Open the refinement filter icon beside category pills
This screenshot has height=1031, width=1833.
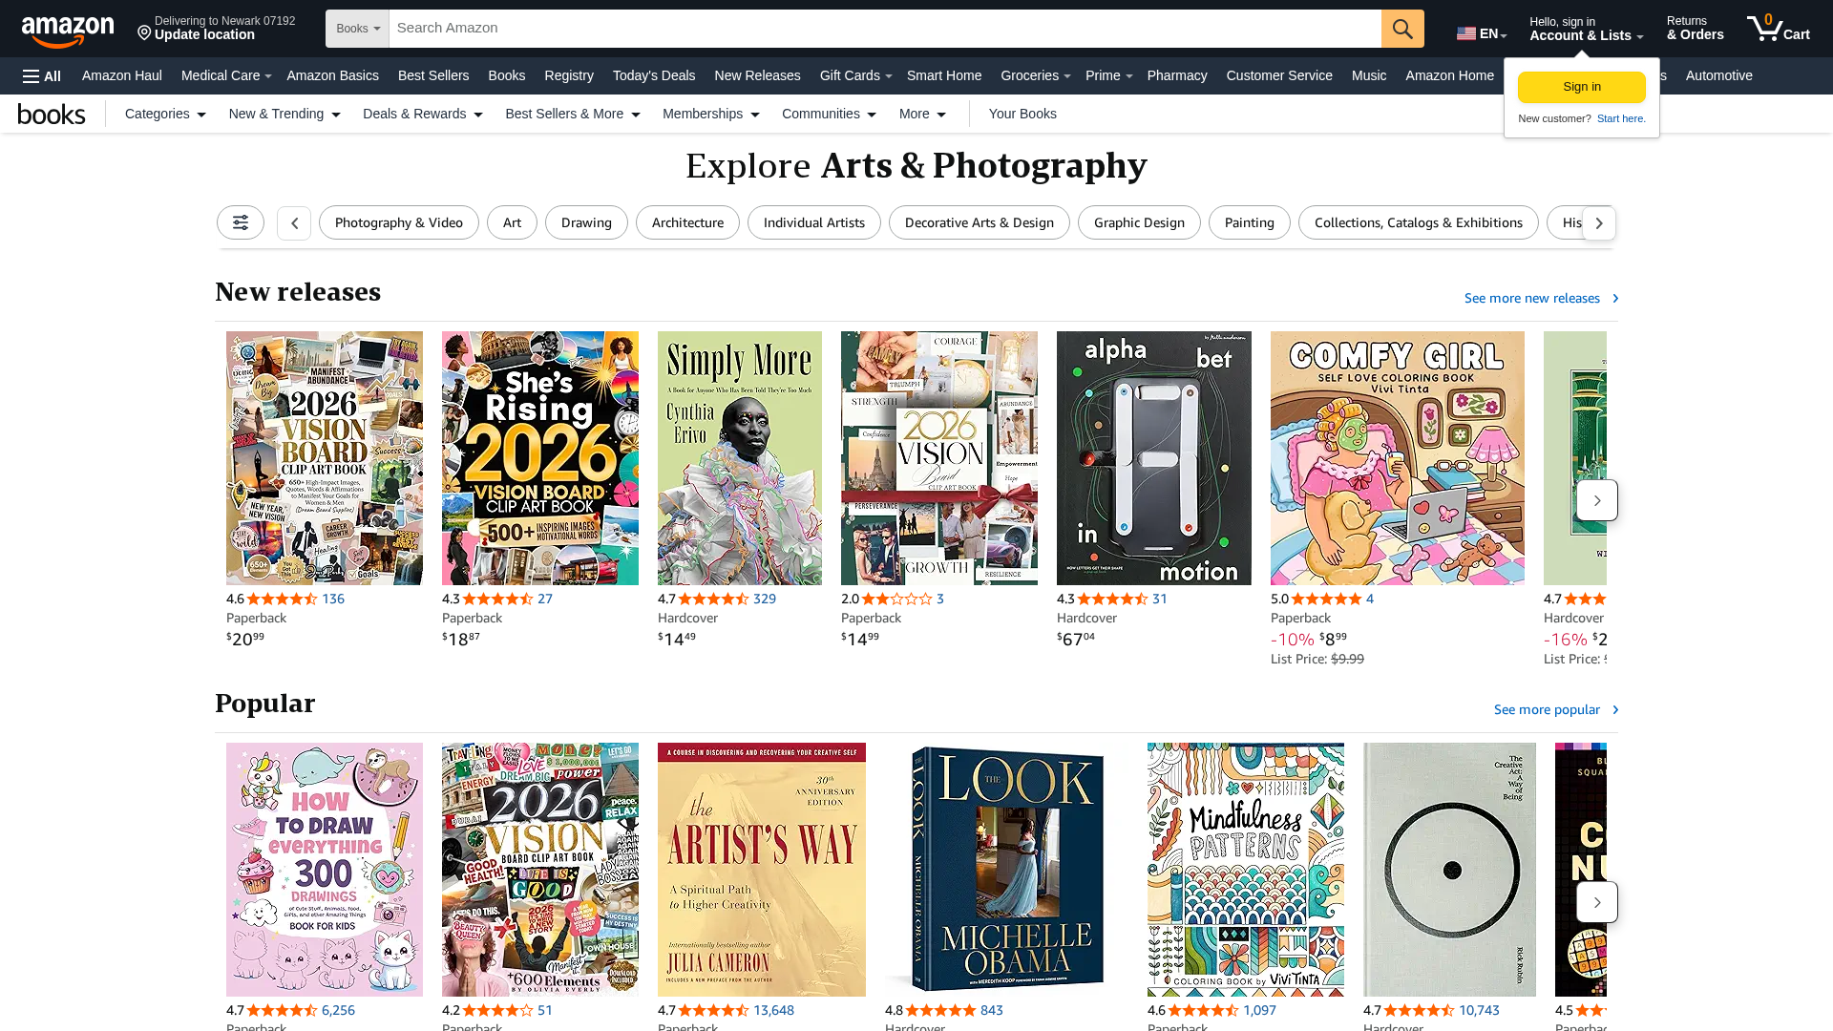click(240, 222)
